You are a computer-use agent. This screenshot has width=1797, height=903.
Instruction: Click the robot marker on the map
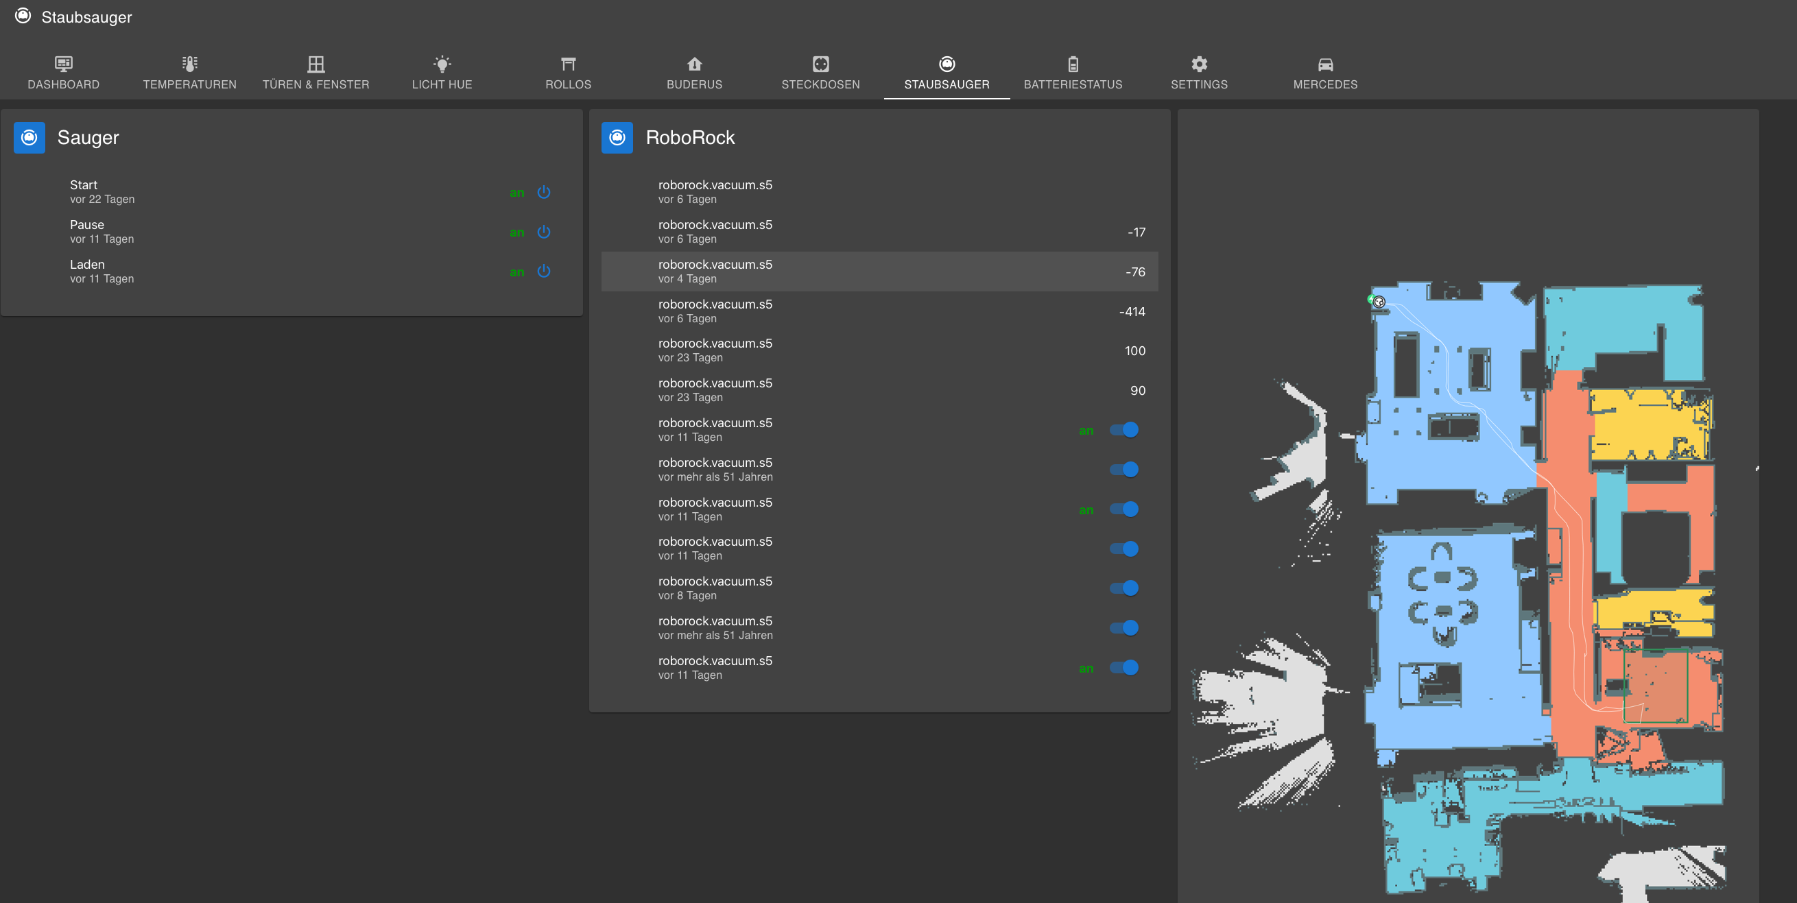pos(1379,302)
